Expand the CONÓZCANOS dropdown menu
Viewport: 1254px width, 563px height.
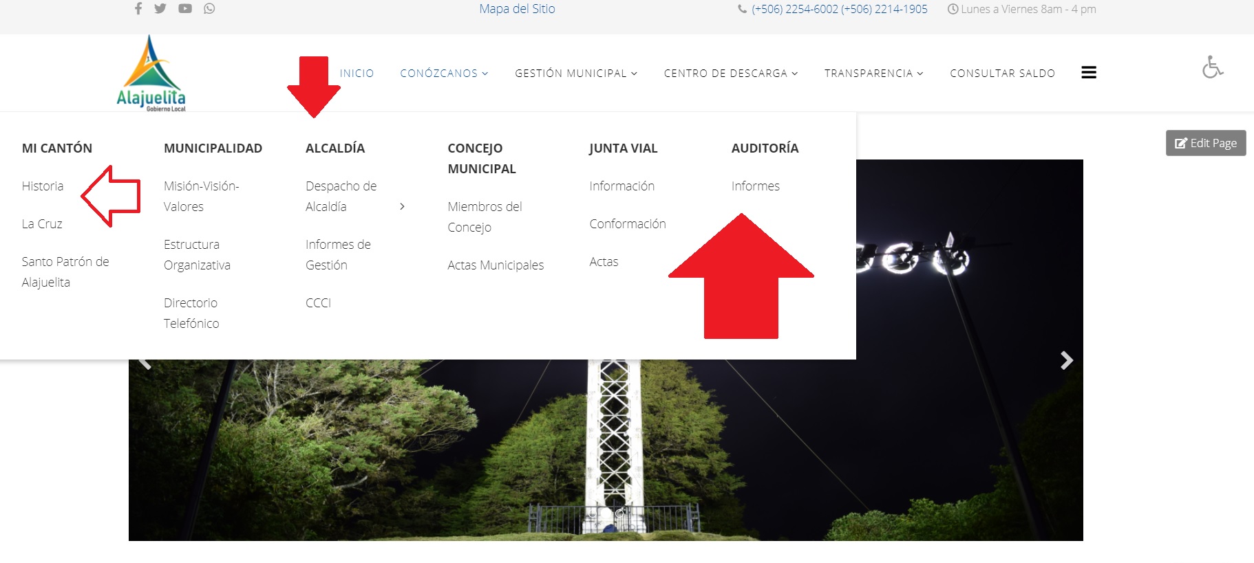(x=444, y=73)
